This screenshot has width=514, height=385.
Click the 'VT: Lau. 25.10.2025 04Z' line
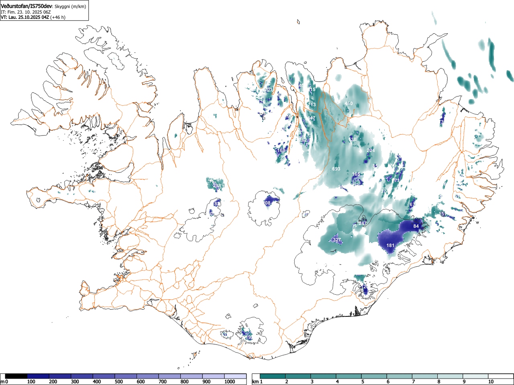[25, 17]
